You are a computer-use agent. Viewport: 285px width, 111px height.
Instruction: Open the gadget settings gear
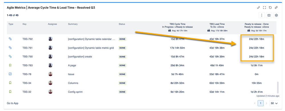[276, 15]
